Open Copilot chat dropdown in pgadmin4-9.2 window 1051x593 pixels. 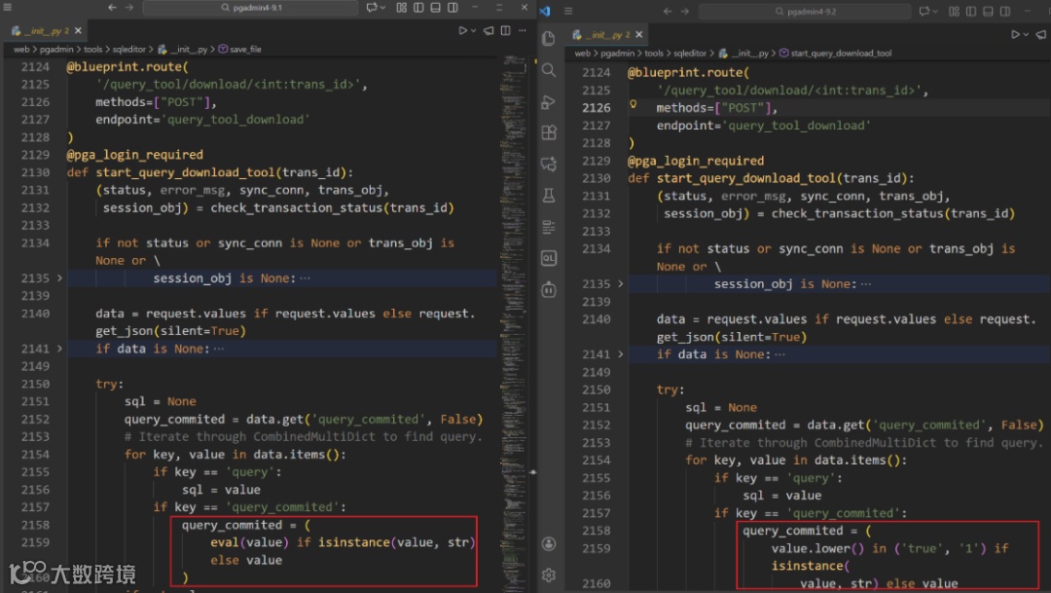click(936, 12)
